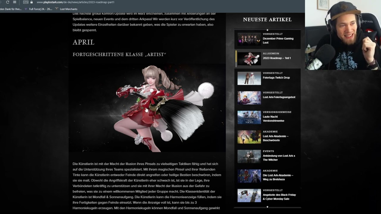Click the padlock site security icon
This screenshot has height=214, width=381.
32,2
